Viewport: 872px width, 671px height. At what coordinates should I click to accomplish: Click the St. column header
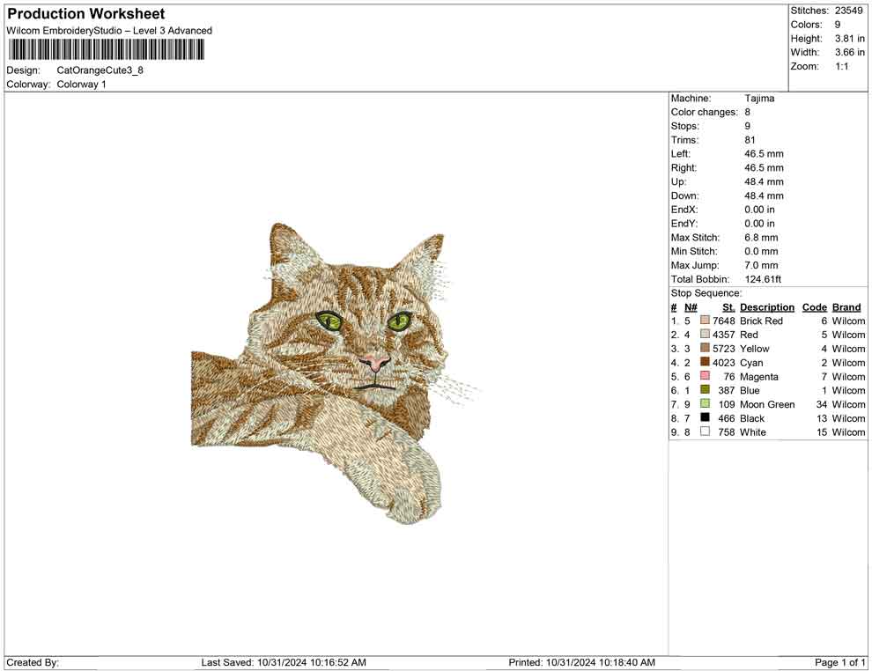(728, 306)
